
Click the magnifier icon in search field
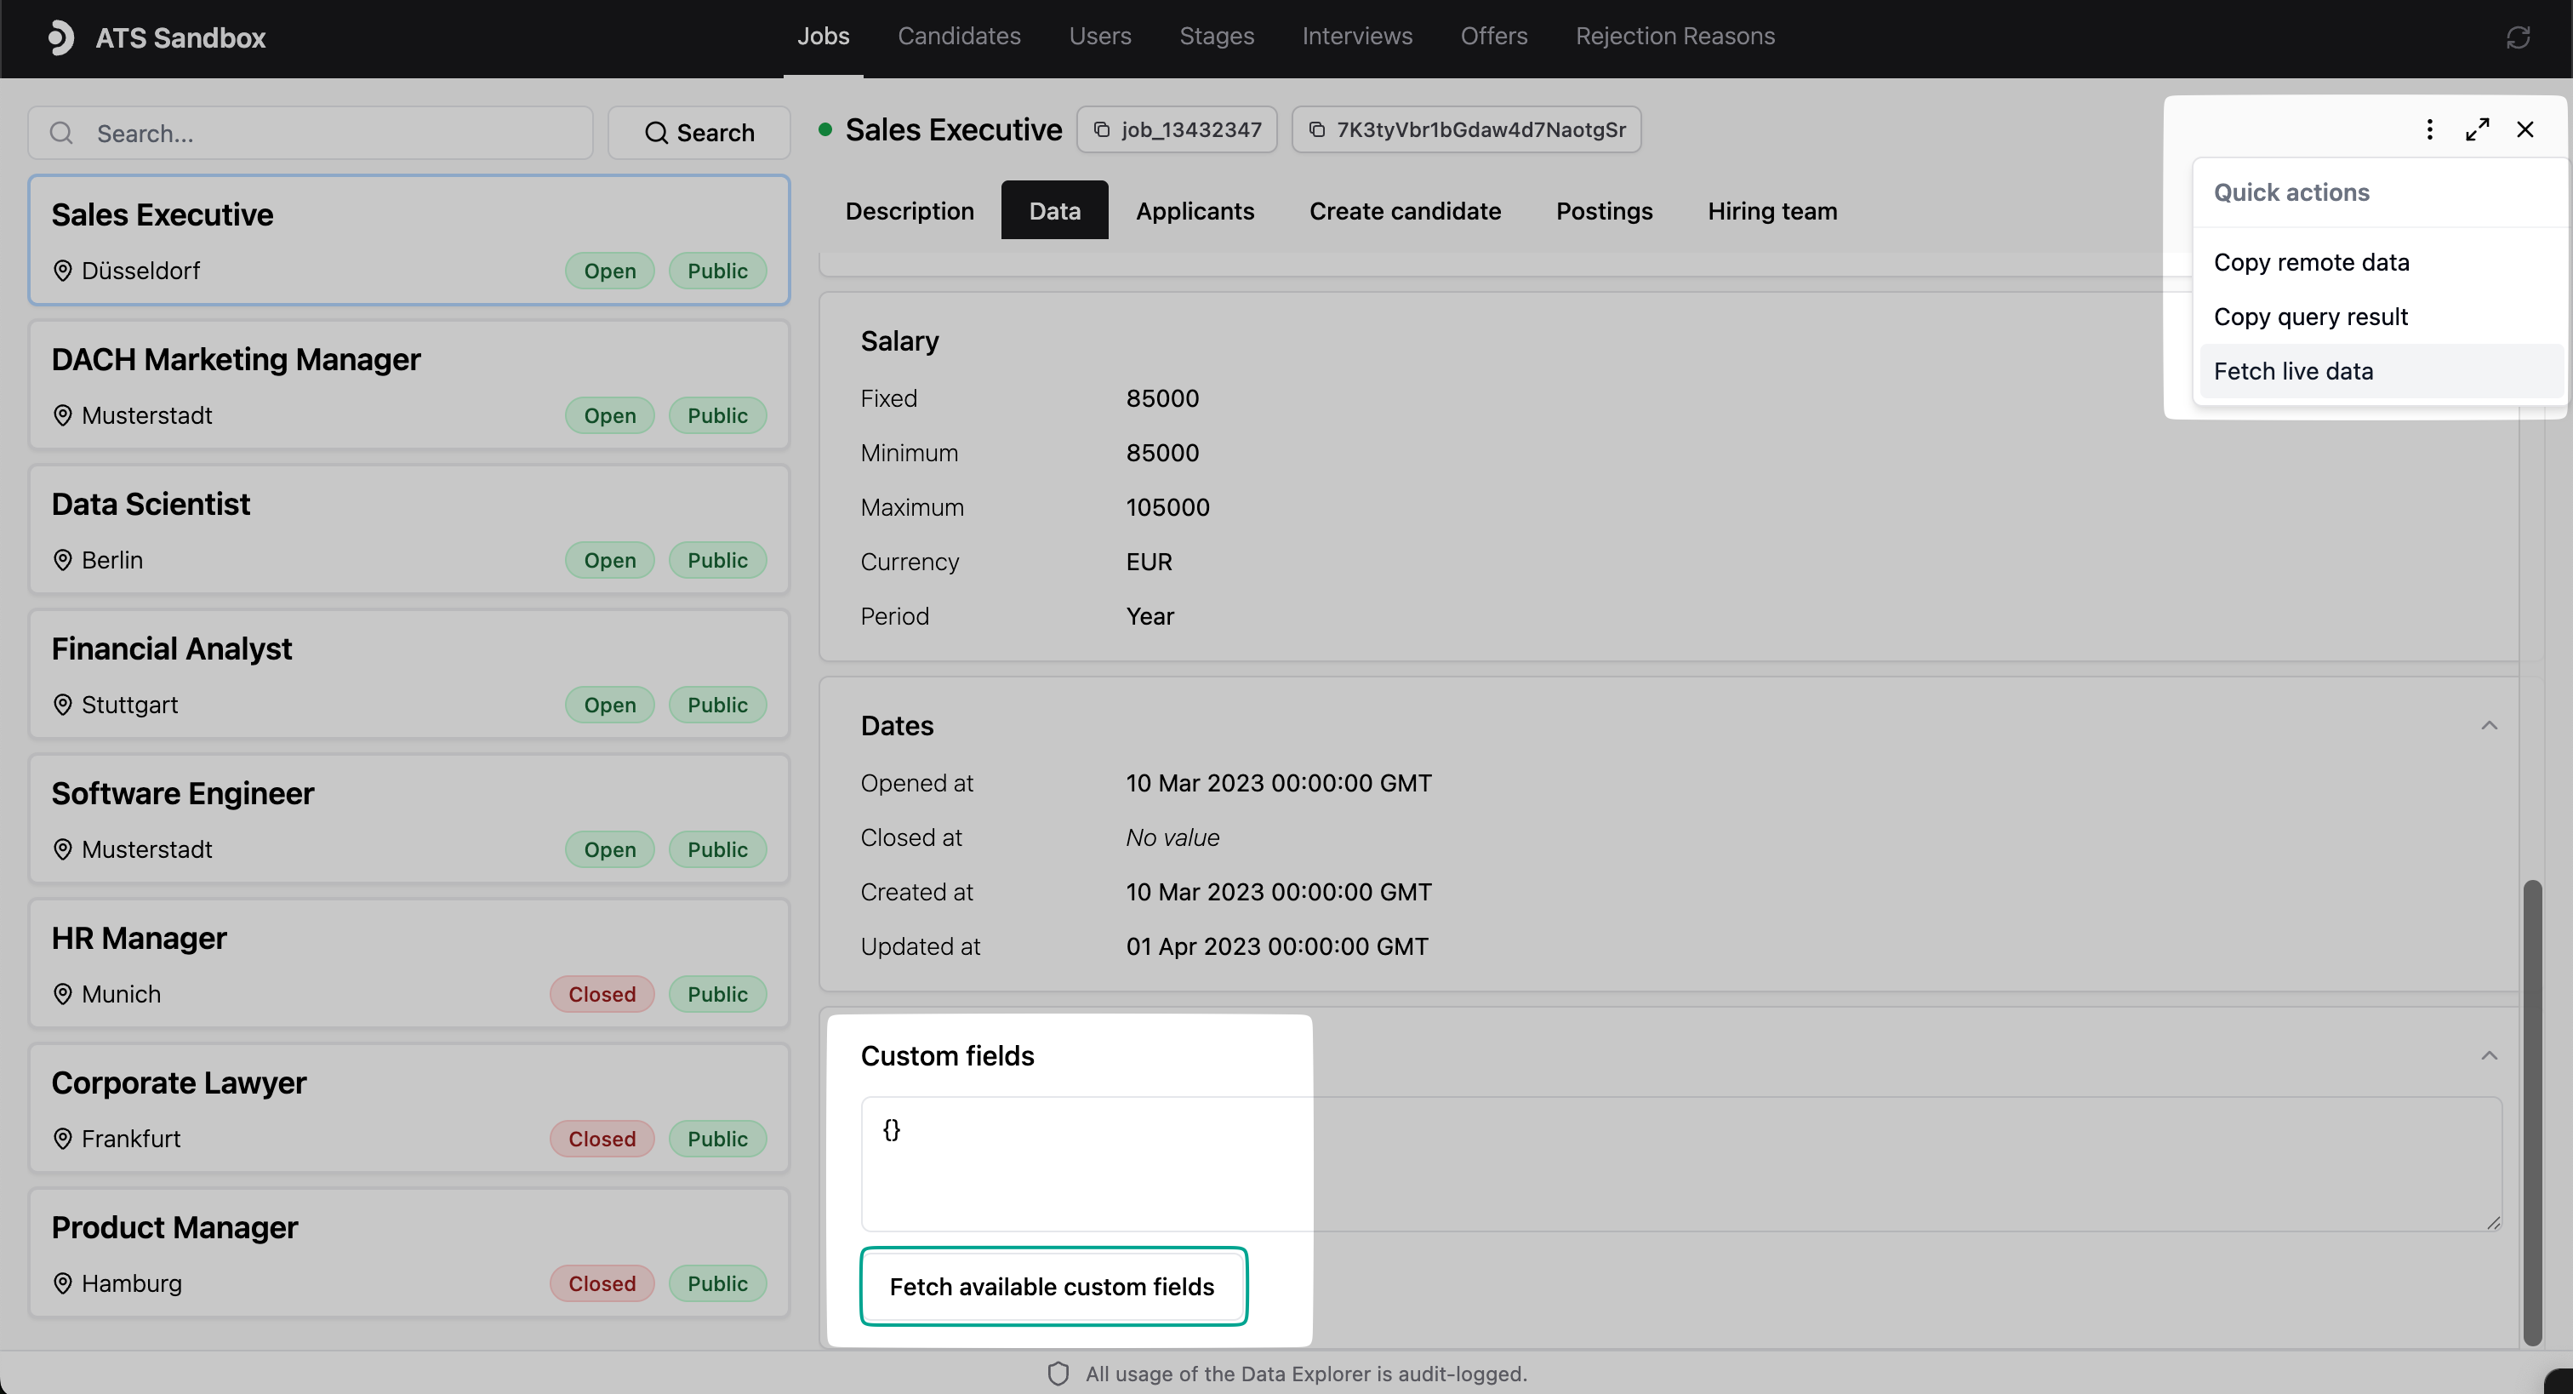(62, 133)
